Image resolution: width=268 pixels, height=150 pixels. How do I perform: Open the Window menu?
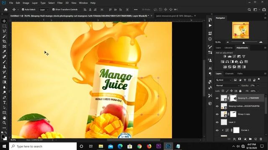coord(83,3)
